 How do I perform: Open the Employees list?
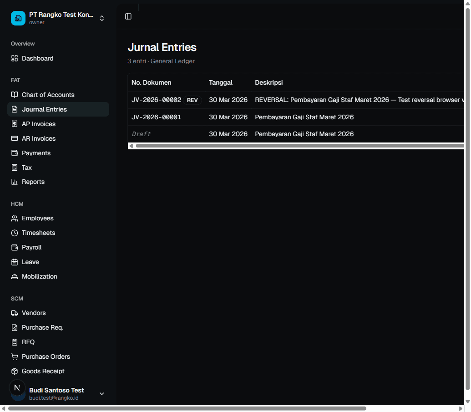pyautogui.click(x=58, y=218)
